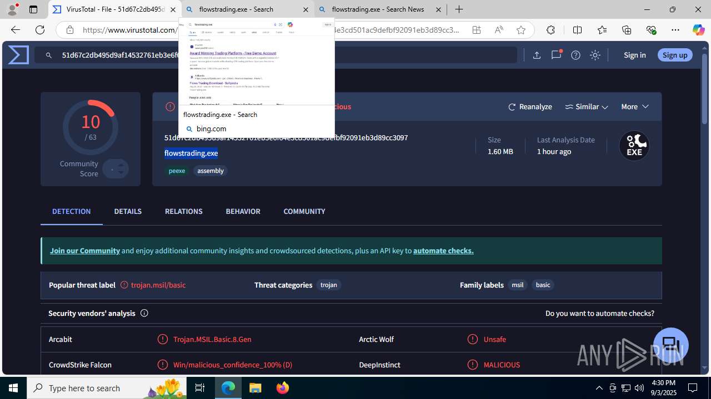The image size is (711, 399).
Task: Click the detection score 10/63 circle
Action: 91,127
